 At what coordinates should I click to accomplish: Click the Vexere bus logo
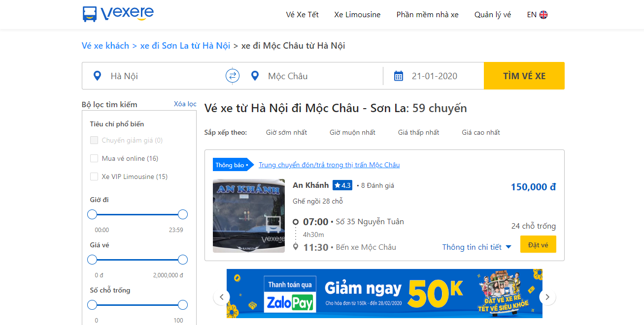click(x=118, y=14)
